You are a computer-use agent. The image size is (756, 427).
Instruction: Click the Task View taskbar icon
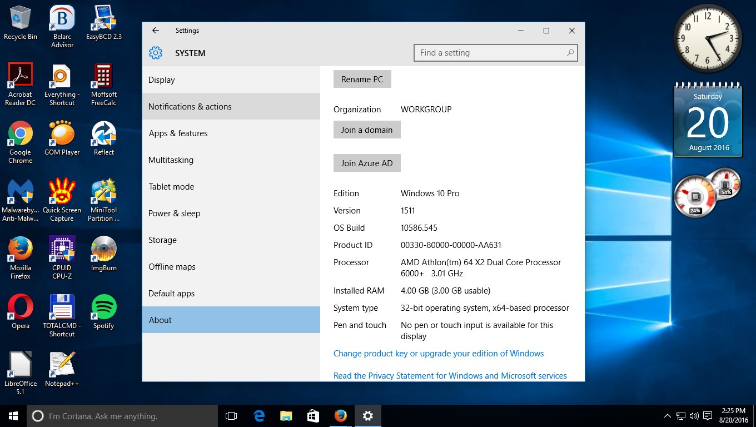[231, 416]
